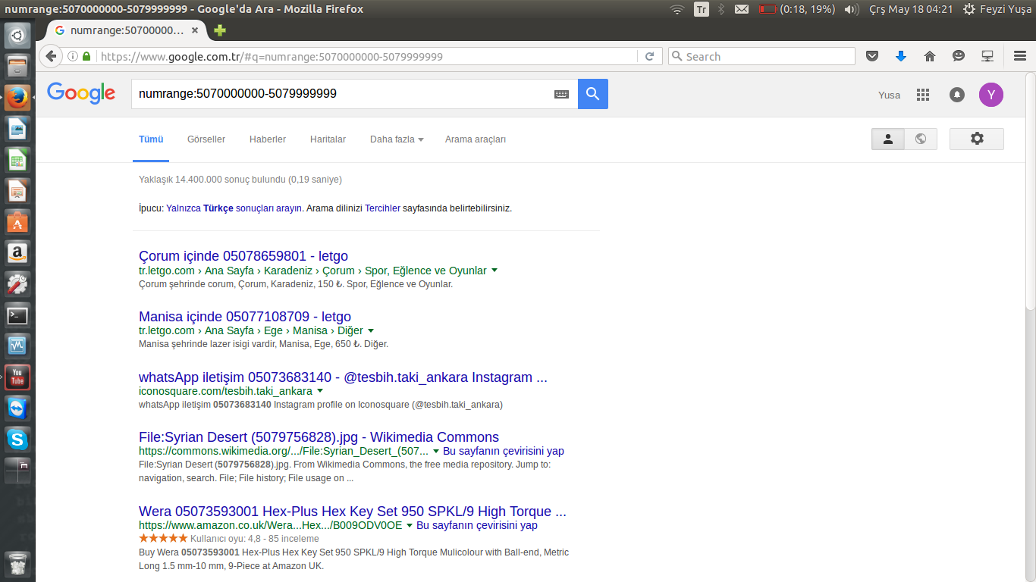This screenshot has height=582, width=1036.
Task: Click the page vertical scrollbar
Action: [1030, 189]
